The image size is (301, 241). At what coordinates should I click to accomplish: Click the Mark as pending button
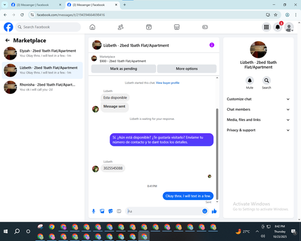pos(123,69)
